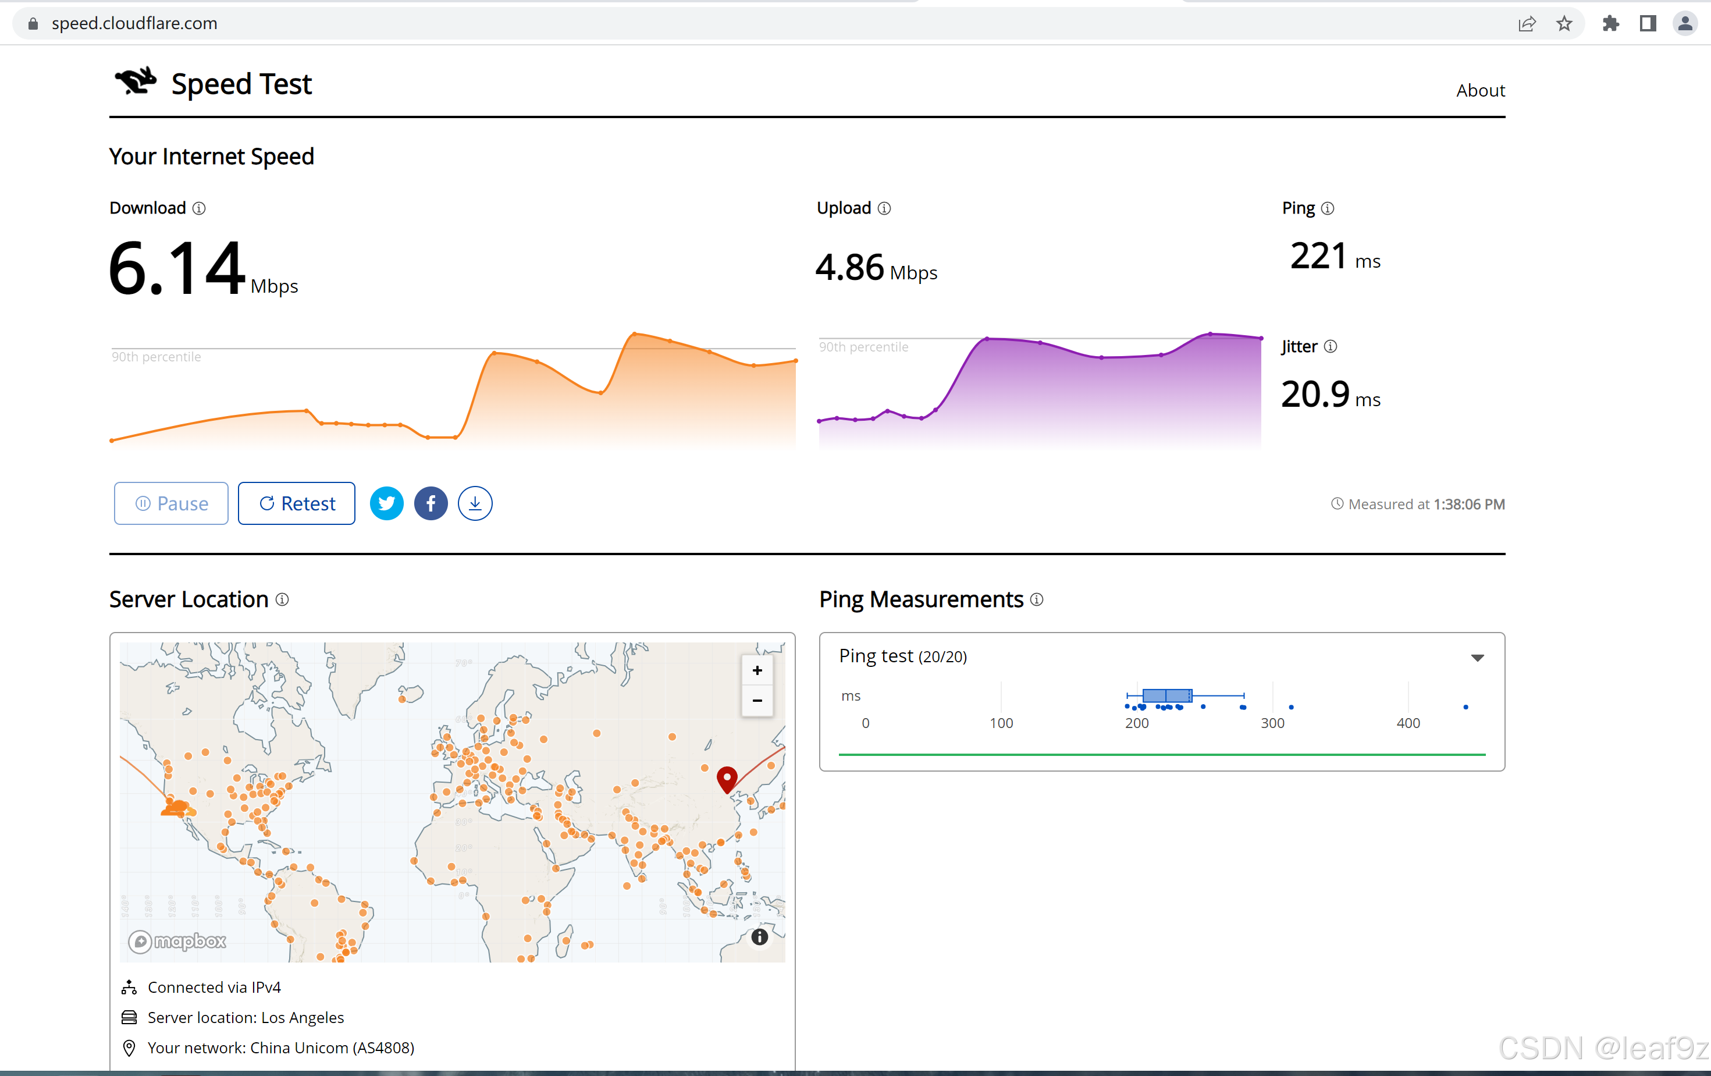Click the Download info icon
1711x1076 pixels.
[x=200, y=208]
